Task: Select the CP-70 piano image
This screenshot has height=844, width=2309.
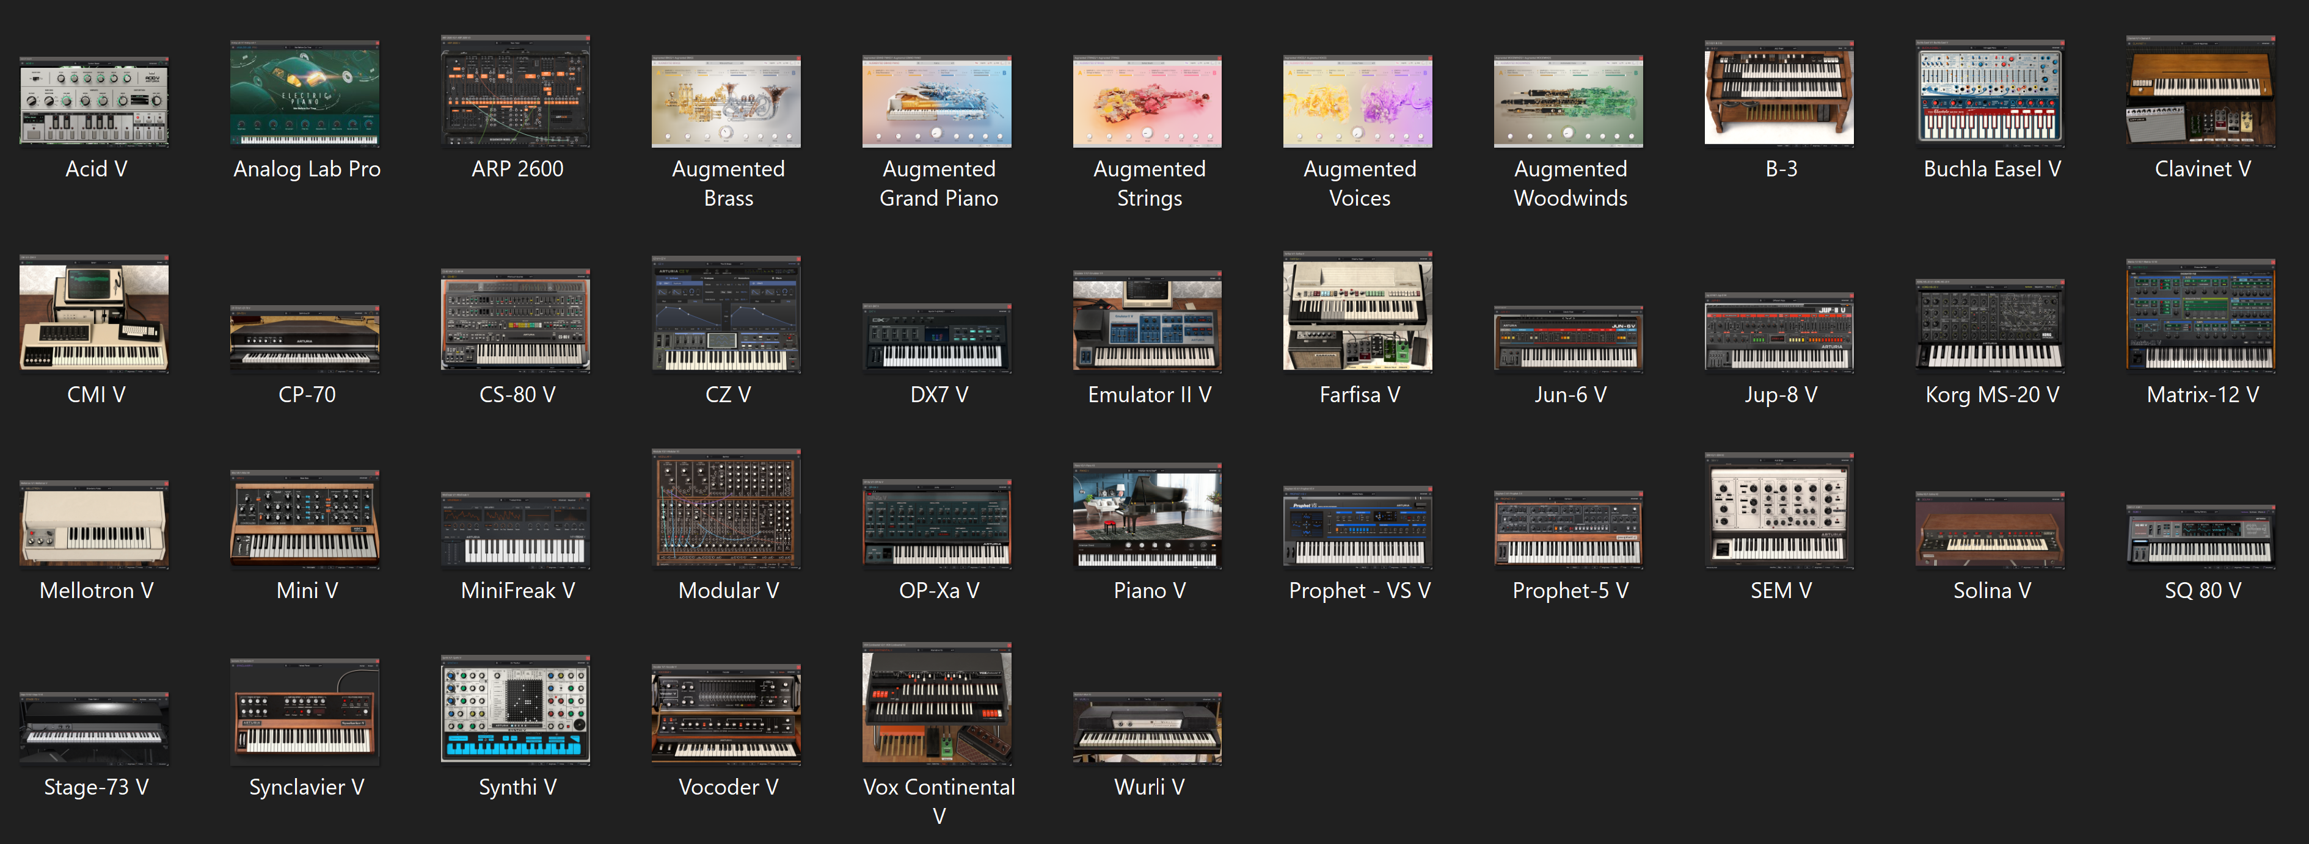Action: pyautogui.click(x=305, y=339)
